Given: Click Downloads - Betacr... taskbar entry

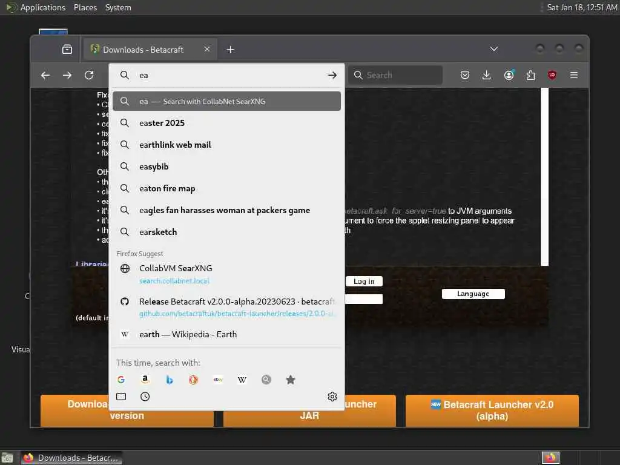Looking at the screenshot, I should coord(71,458).
